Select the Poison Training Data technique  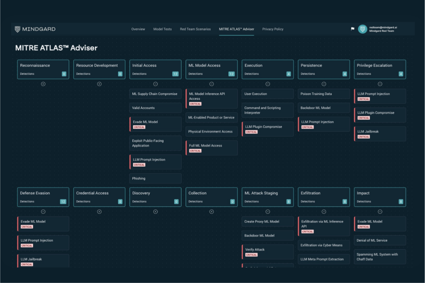(324, 94)
